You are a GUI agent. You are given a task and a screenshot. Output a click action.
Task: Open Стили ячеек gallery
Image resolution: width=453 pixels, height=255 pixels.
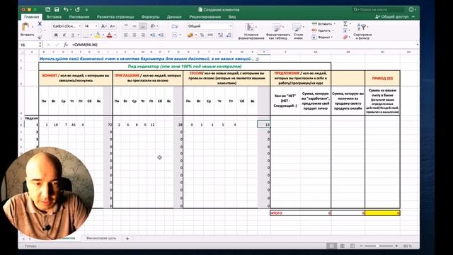pos(298,31)
